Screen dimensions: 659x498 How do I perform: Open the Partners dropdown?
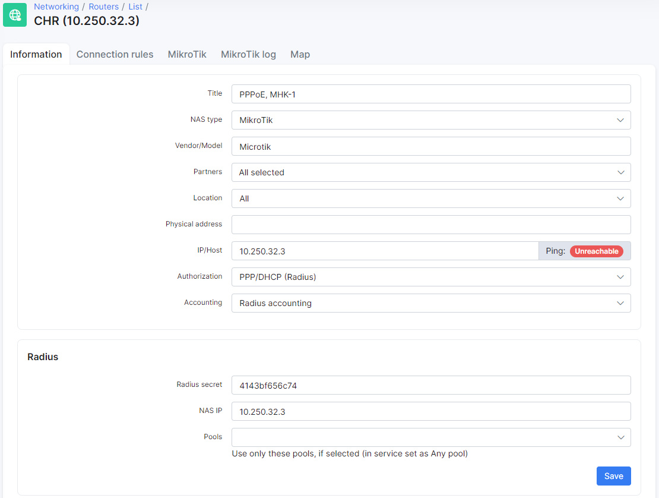(430, 172)
